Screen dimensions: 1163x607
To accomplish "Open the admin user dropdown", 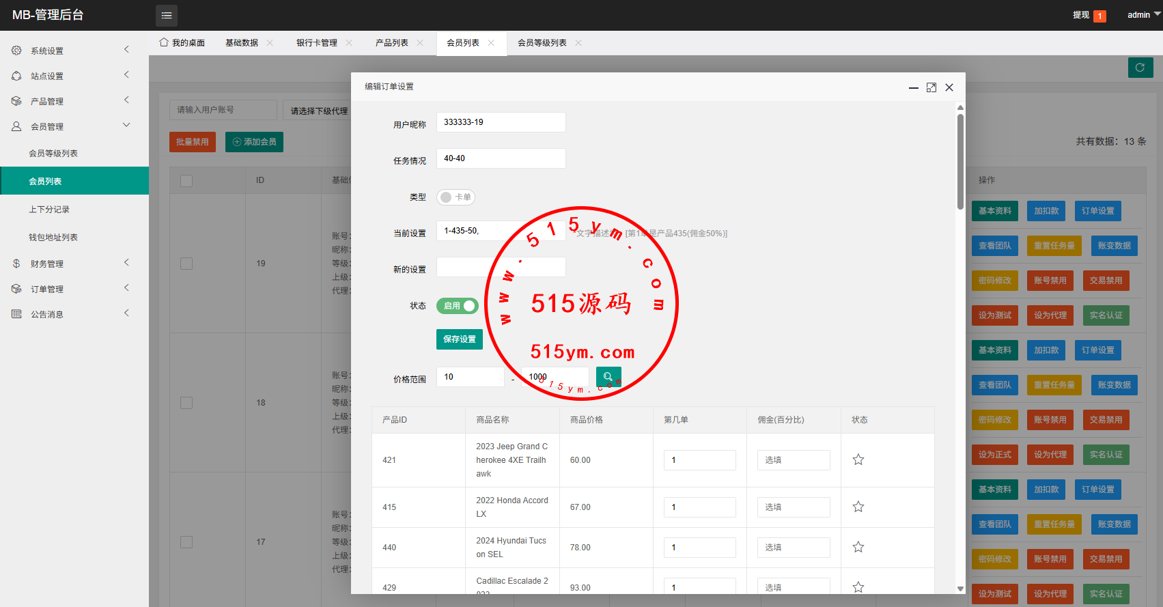I will [x=1143, y=15].
